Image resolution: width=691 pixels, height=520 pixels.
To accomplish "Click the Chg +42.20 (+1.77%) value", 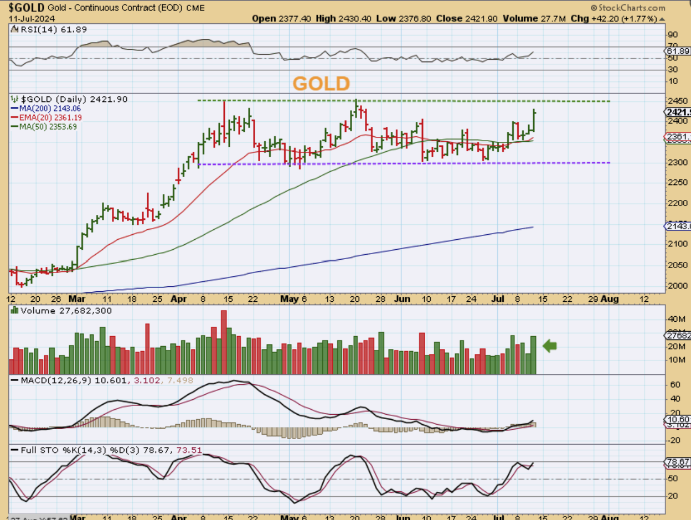I will (x=615, y=18).
